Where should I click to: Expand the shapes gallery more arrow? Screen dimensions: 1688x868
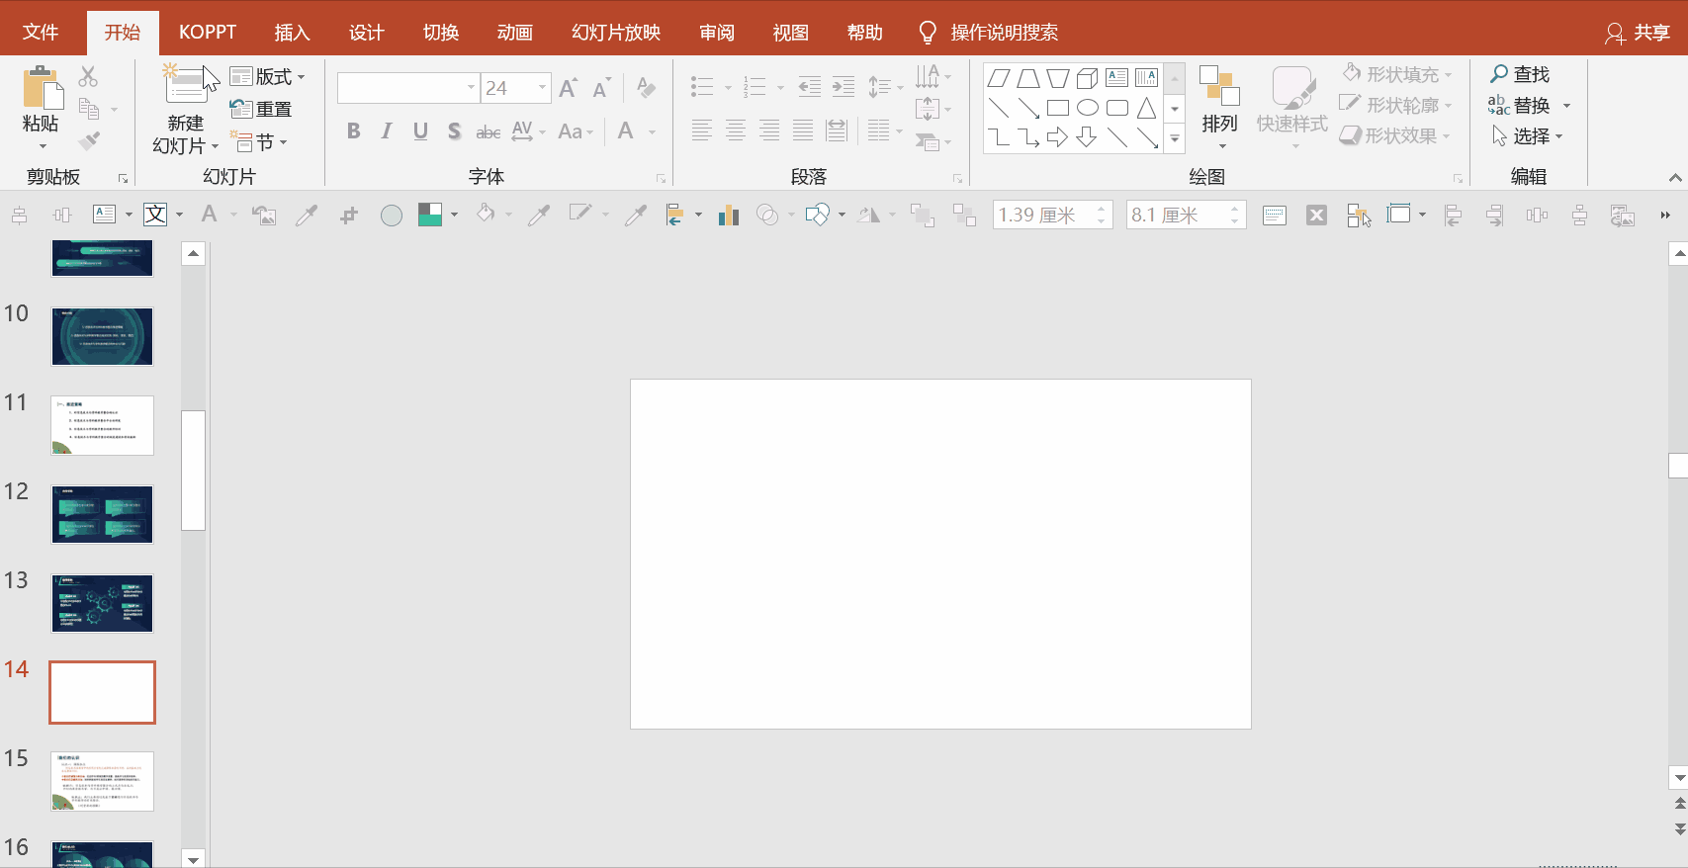1175,139
